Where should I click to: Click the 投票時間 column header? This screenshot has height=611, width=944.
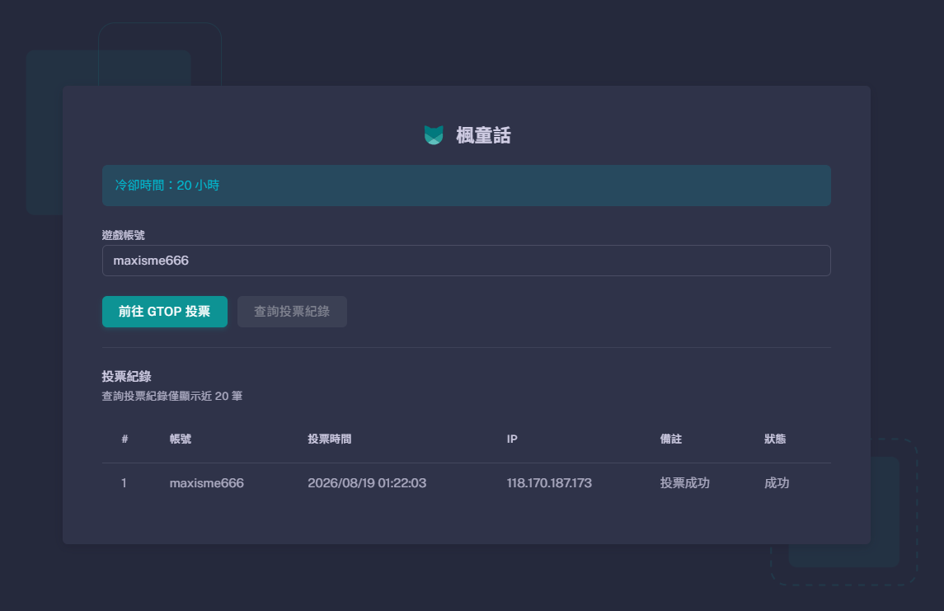point(329,439)
